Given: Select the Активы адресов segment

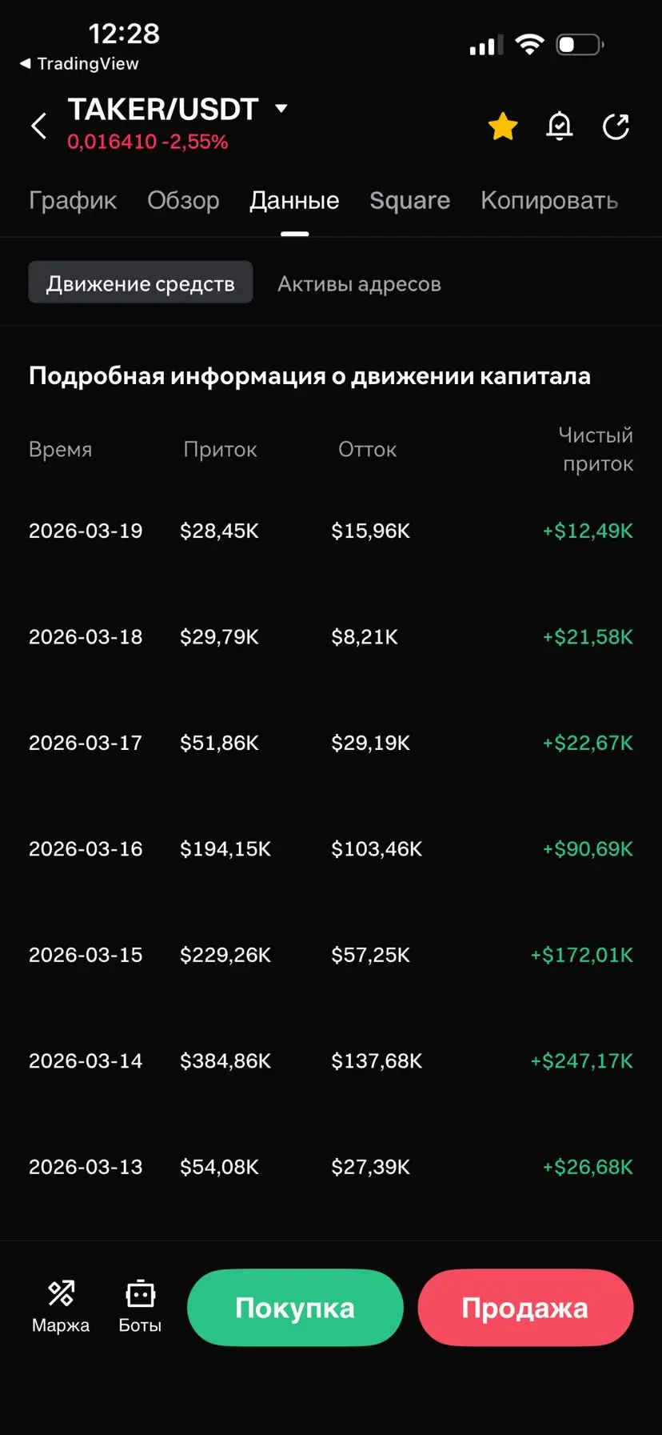Looking at the screenshot, I should (359, 284).
